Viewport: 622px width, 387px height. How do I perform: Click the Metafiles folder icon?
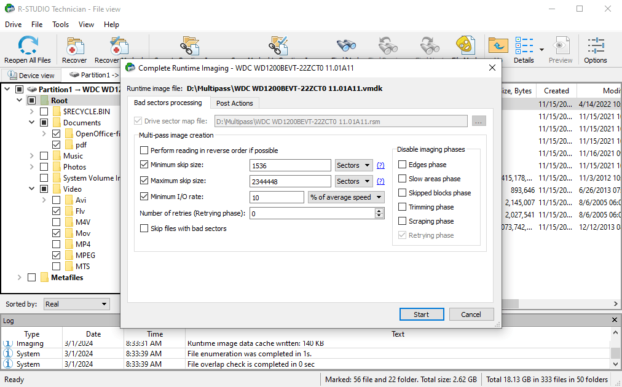[44, 278]
